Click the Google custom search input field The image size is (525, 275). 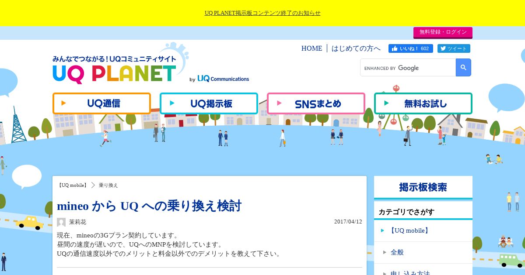(x=408, y=68)
